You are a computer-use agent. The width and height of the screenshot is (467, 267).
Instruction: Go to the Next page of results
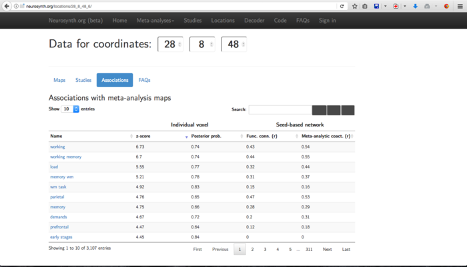(327, 249)
